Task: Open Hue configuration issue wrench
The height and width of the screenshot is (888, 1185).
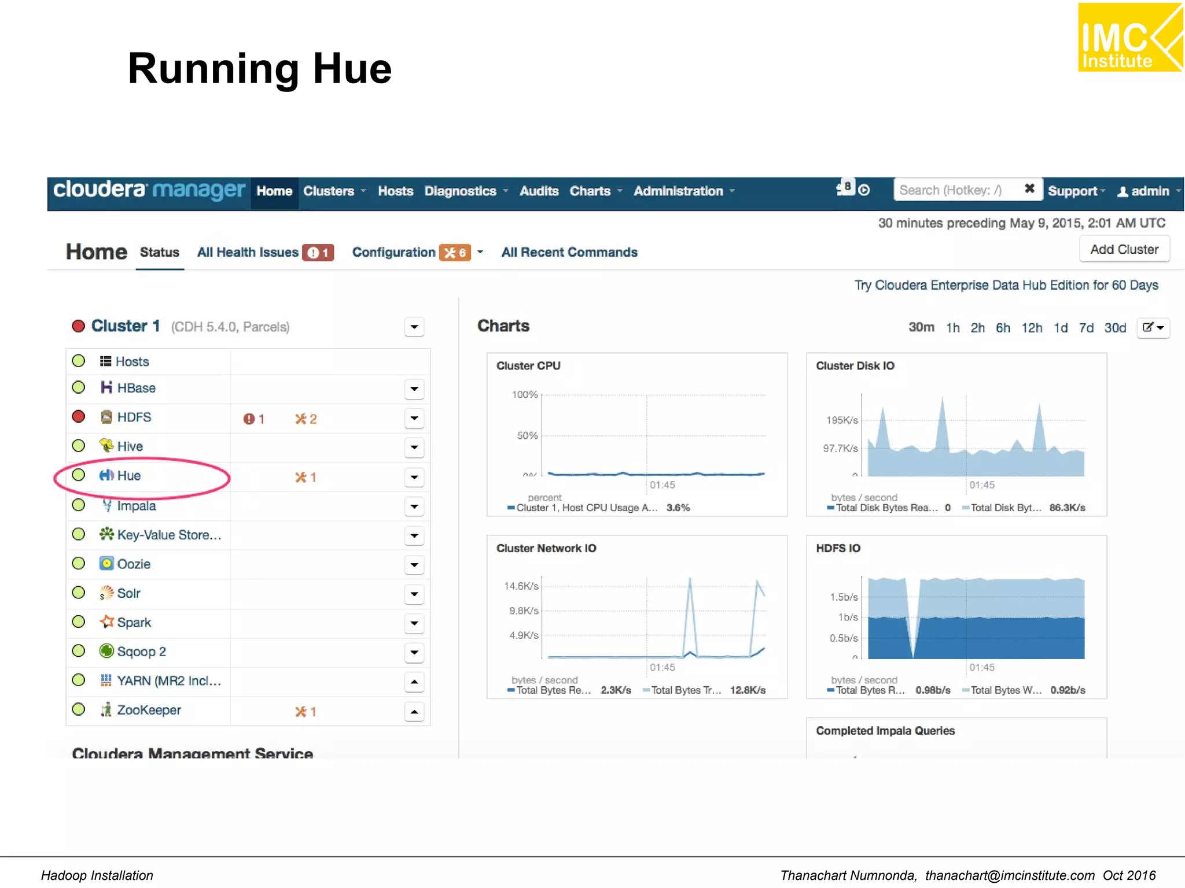Action: 306,478
